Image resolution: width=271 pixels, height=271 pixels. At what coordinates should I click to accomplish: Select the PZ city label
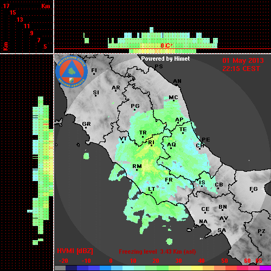click(261, 231)
